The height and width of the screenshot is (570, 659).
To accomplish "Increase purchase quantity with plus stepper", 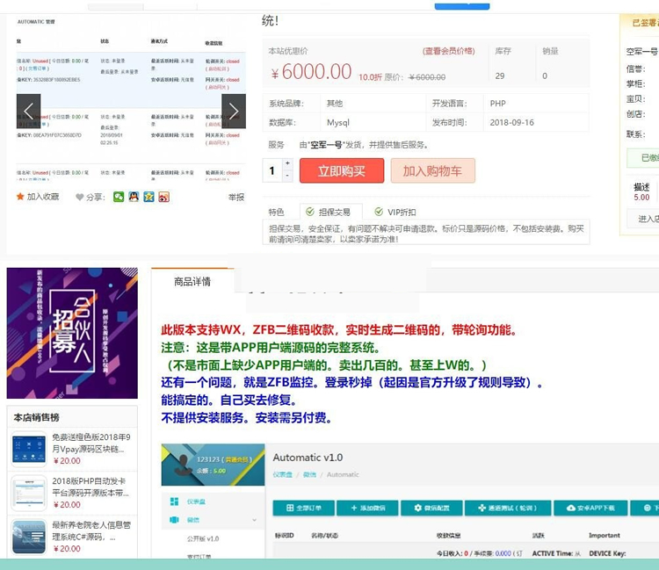I will pos(287,163).
